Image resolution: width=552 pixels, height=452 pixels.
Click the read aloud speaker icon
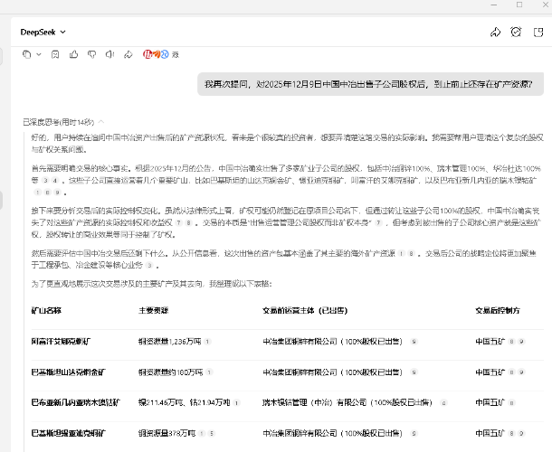pyautogui.click(x=110, y=54)
